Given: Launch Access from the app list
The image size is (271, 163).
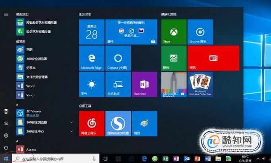Looking at the screenshot, I should click(x=26, y=150).
